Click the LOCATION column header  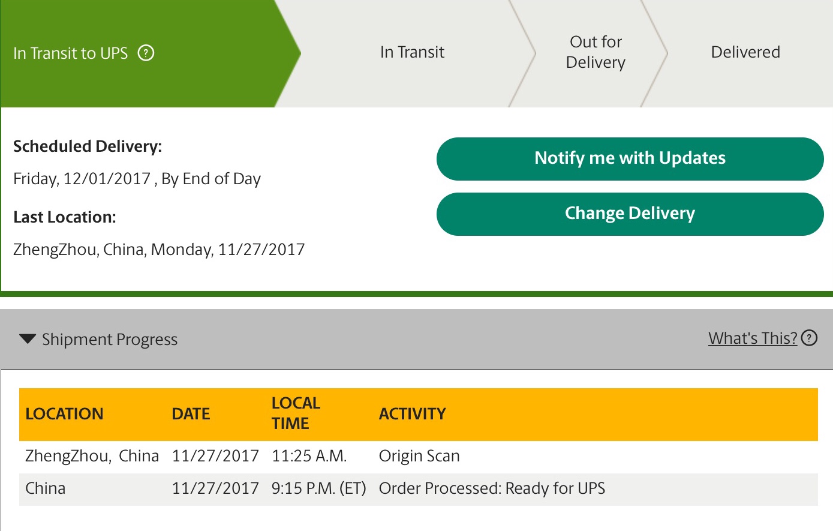(x=64, y=414)
